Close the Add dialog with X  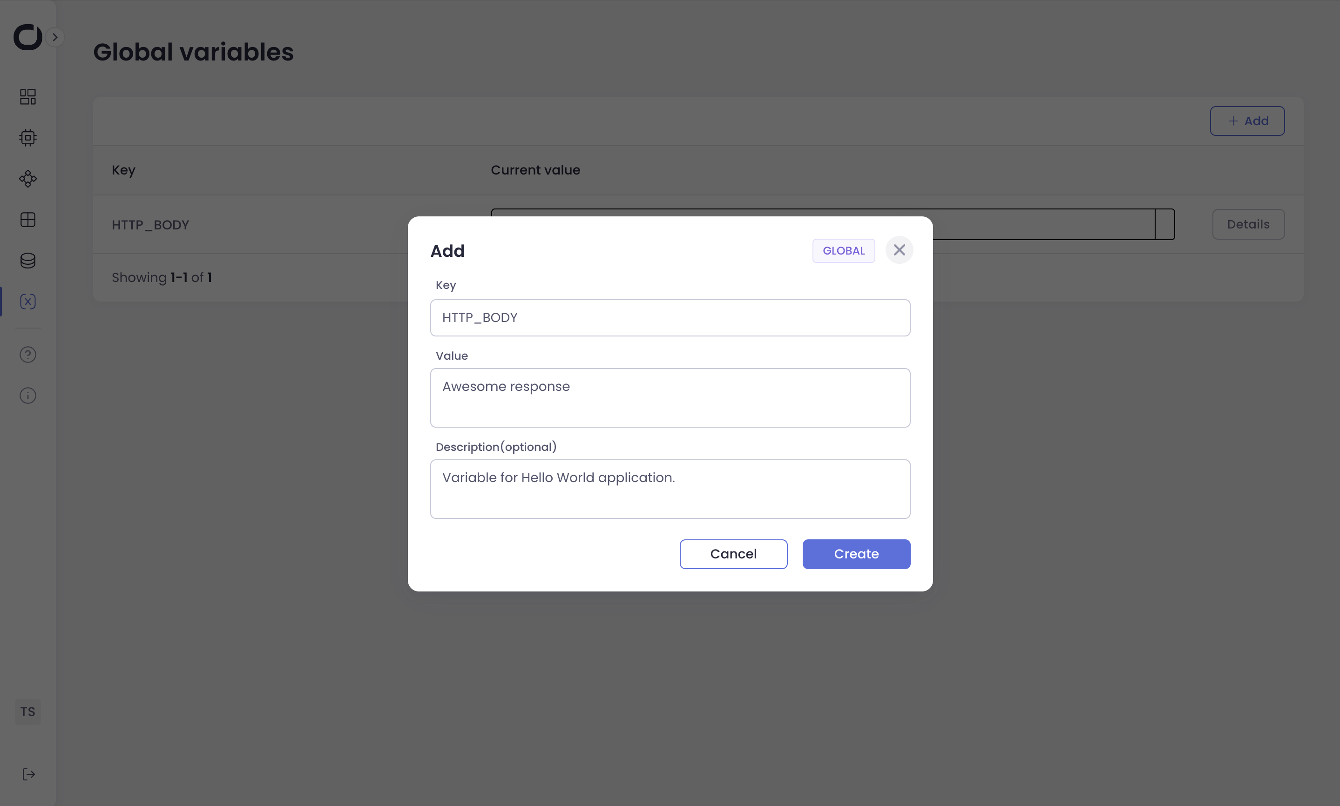[x=899, y=250]
